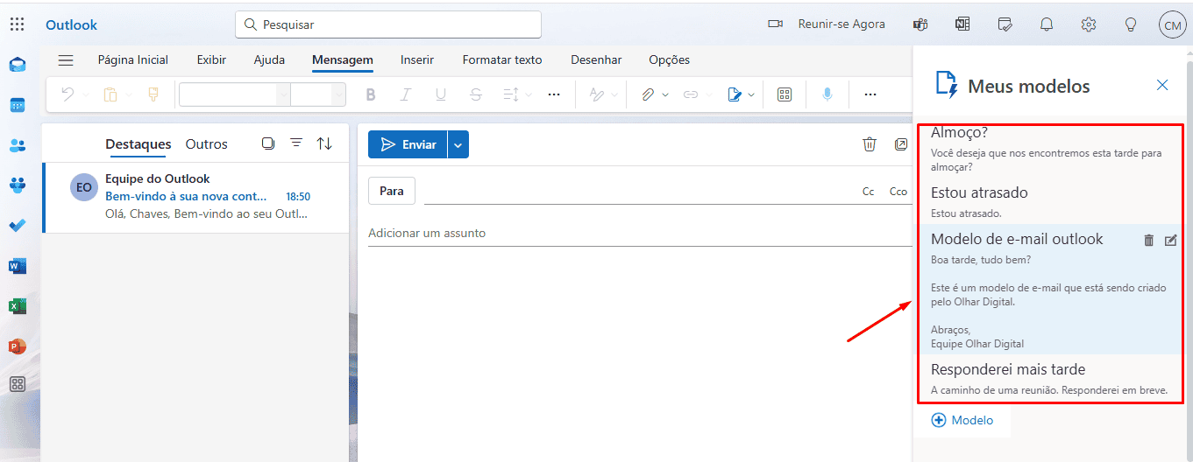Edit the Modelo de e-mail outlook template
The width and height of the screenshot is (1193, 462).
[1170, 241]
